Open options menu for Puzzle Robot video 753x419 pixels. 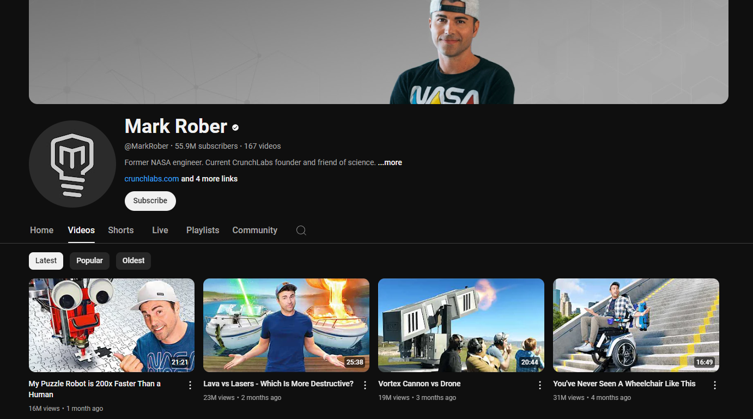[190, 385]
